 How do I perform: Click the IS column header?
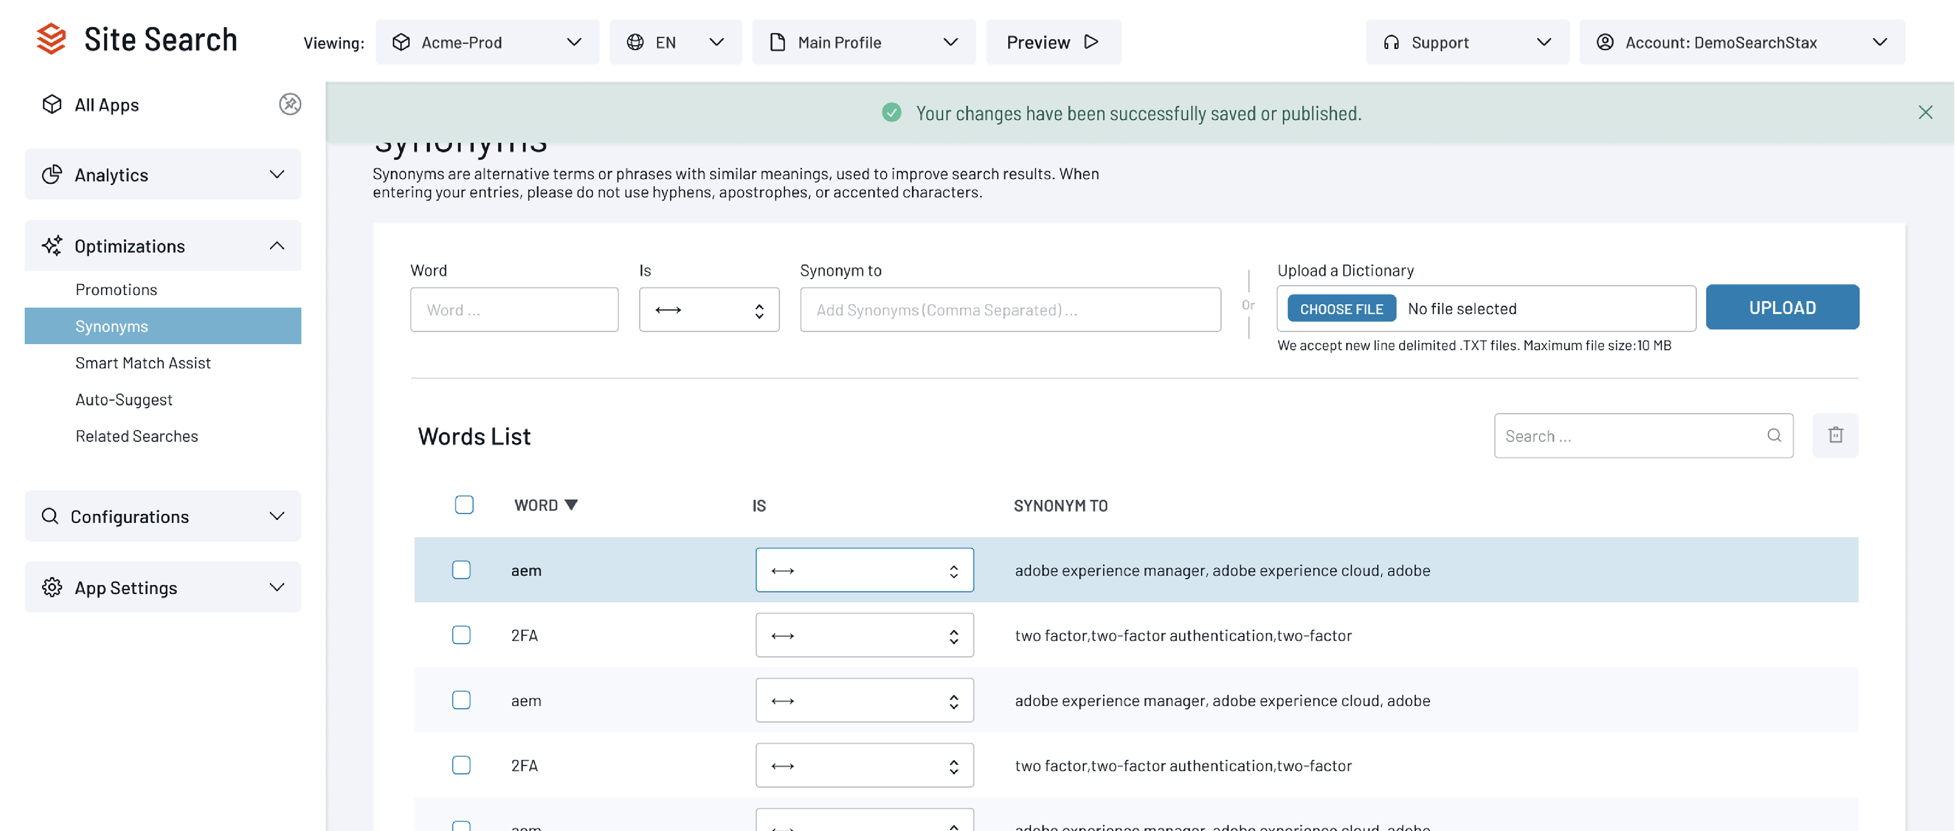point(759,505)
